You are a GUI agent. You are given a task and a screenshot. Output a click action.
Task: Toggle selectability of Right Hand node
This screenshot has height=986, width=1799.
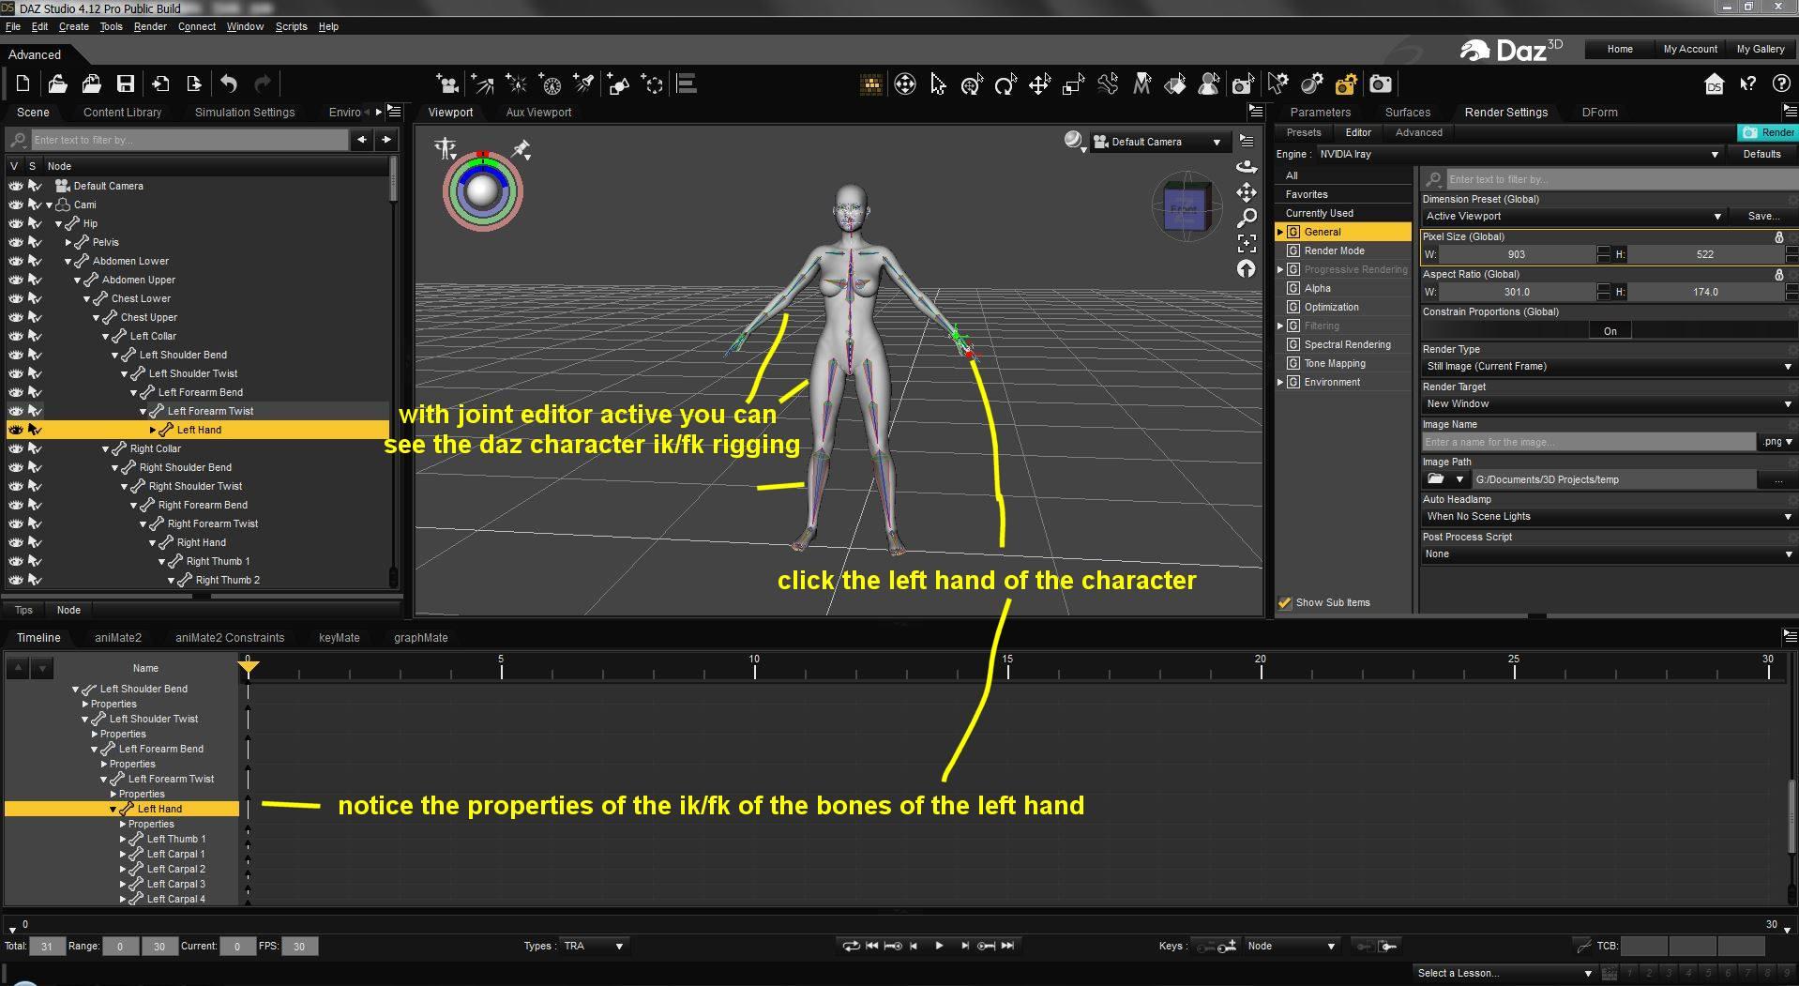point(35,542)
